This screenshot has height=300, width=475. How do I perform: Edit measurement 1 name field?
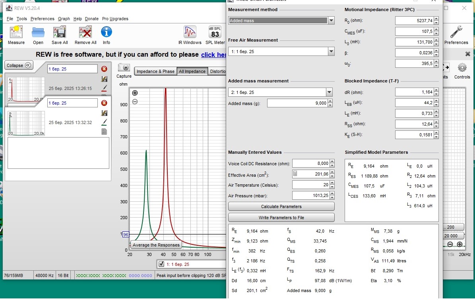72,69
